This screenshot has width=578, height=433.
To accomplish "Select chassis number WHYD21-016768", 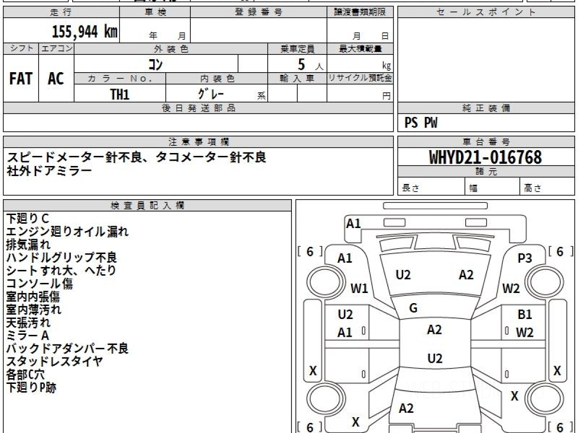I will (486, 157).
